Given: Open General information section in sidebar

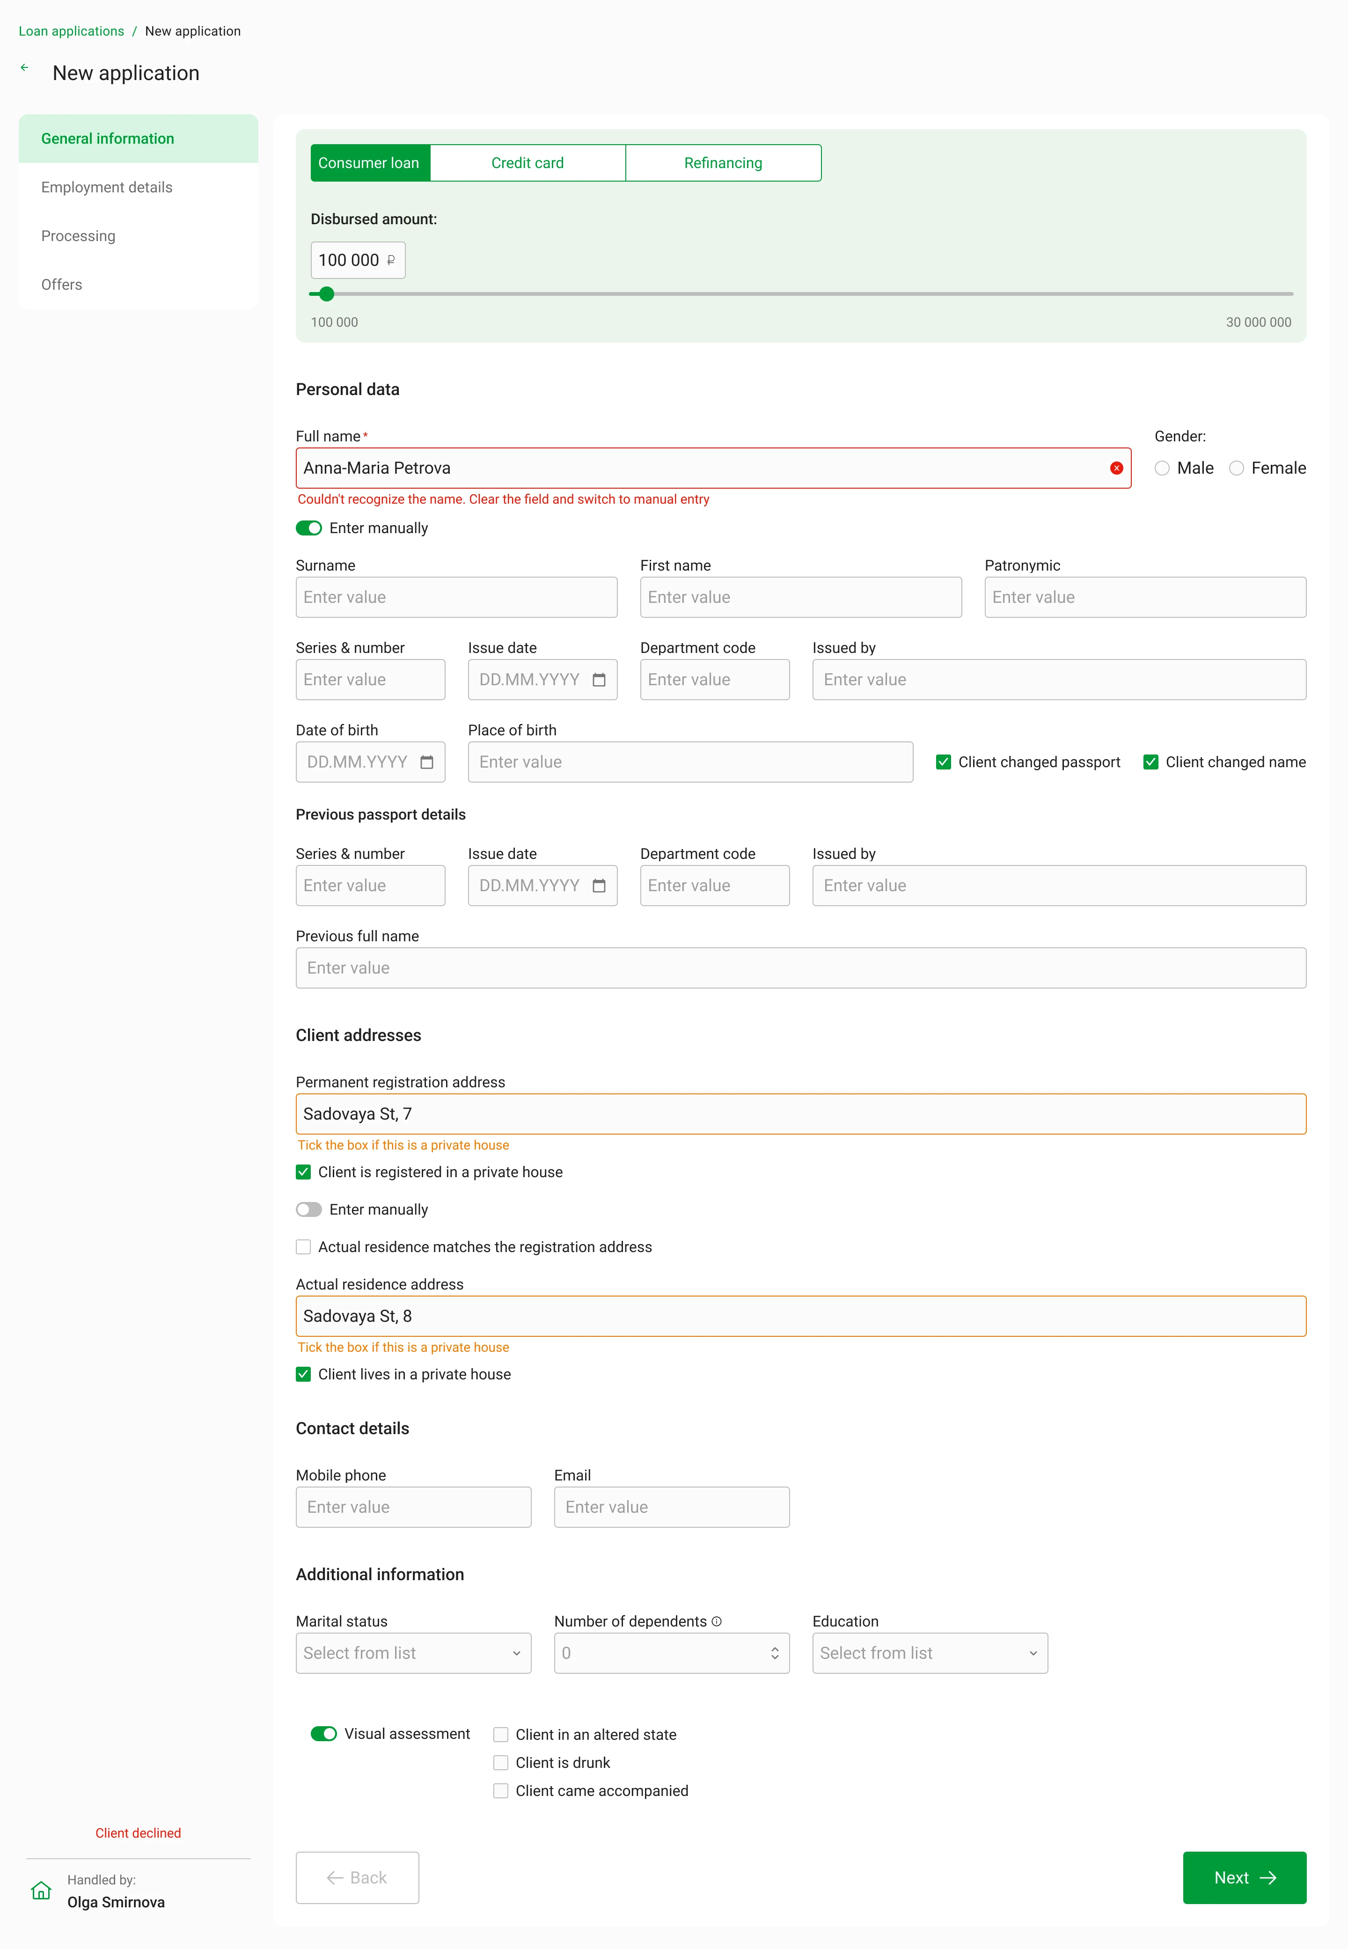Looking at the screenshot, I should point(139,139).
